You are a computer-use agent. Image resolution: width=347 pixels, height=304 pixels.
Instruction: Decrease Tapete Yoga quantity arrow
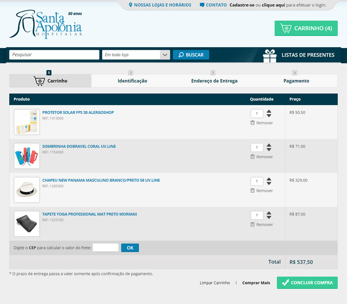pyautogui.click(x=269, y=217)
